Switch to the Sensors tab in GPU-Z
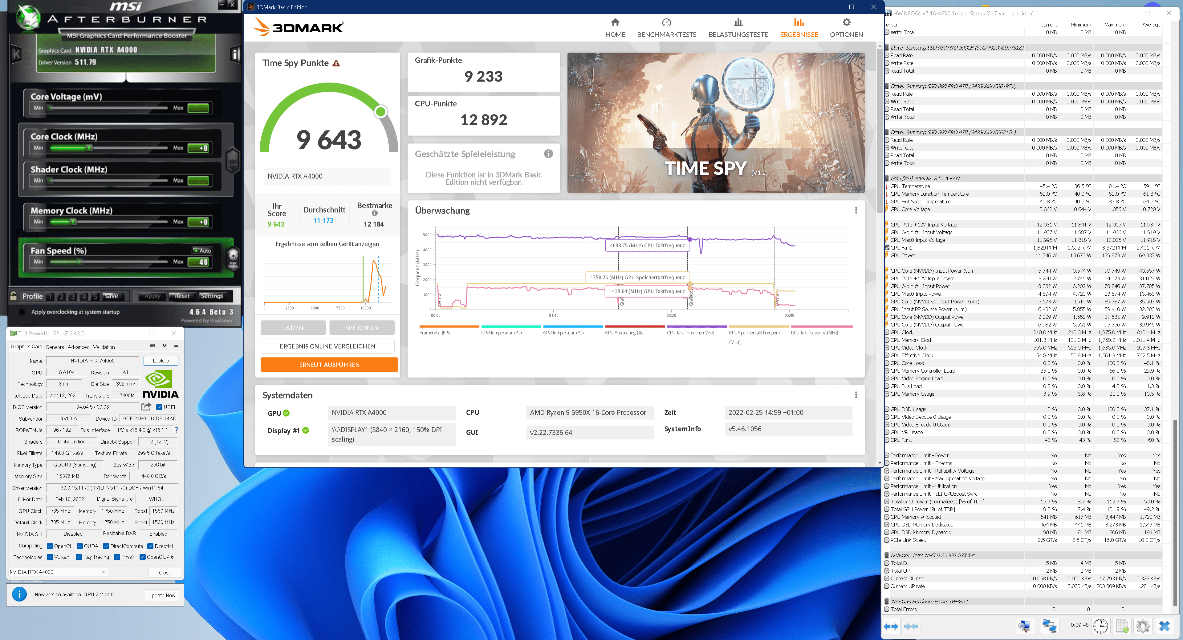1183x640 pixels. (x=55, y=347)
